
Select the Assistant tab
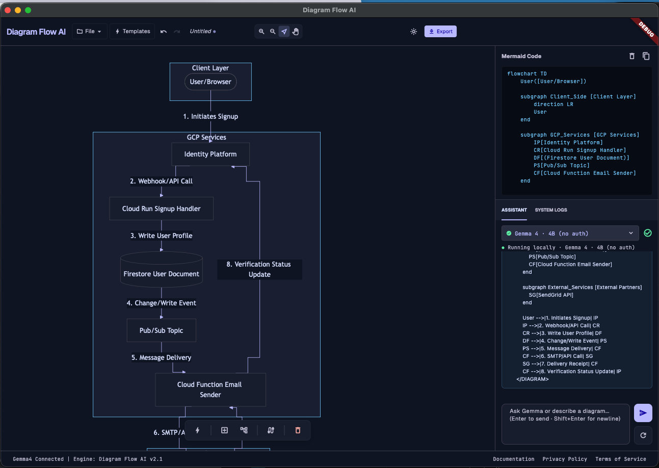pyautogui.click(x=514, y=210)
